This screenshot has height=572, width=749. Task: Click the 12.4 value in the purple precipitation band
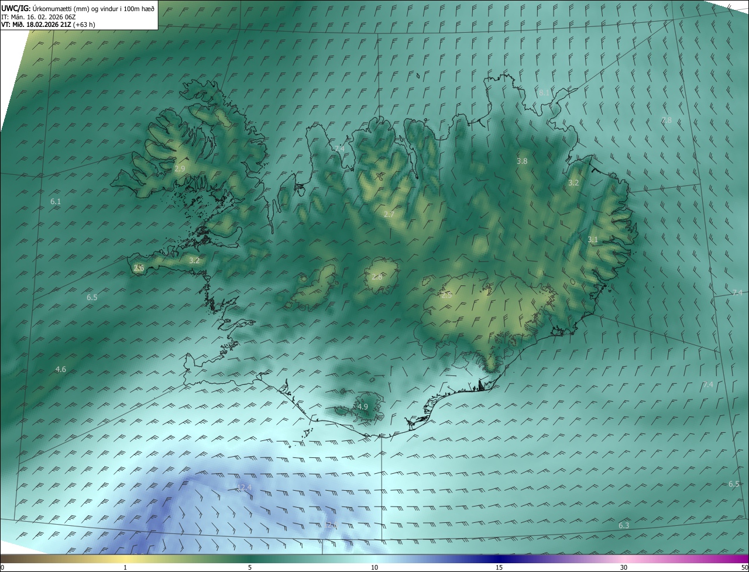pyautogui.click(x=244, y=488)
